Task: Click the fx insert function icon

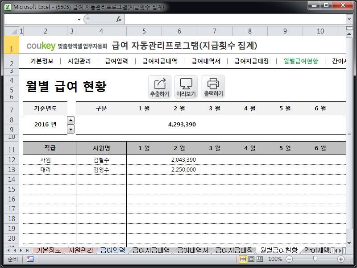Action: coord(119,19)
